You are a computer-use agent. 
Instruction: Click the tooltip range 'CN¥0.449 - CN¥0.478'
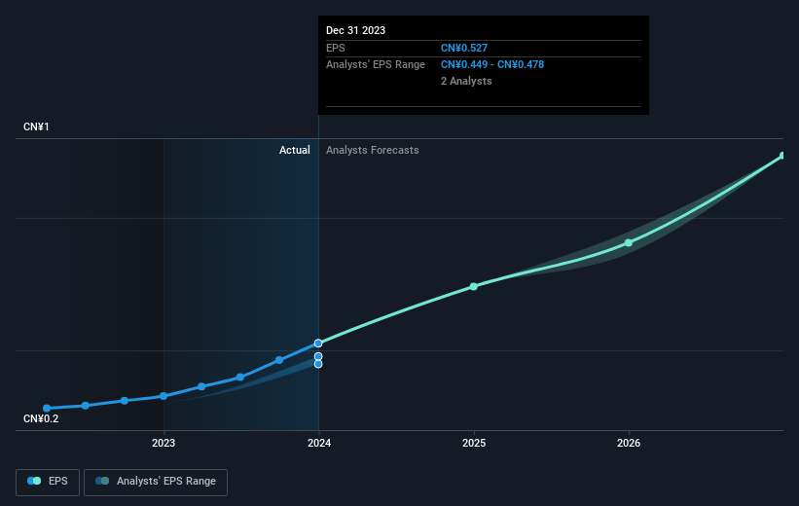[x=492, y=65]
